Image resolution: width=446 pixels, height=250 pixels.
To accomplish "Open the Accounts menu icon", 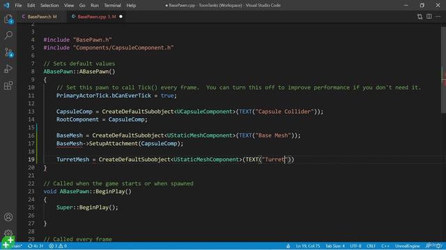I will point(8,217).
